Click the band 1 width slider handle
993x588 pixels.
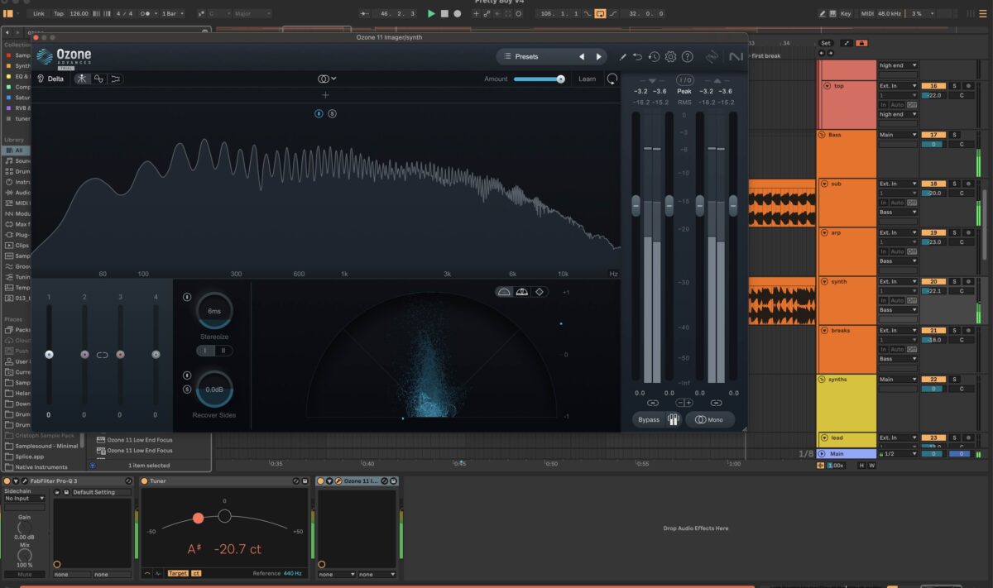[49, 355]
